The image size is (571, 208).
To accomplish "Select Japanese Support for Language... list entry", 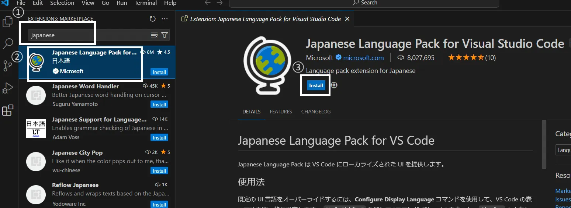I will coord(97,128).
